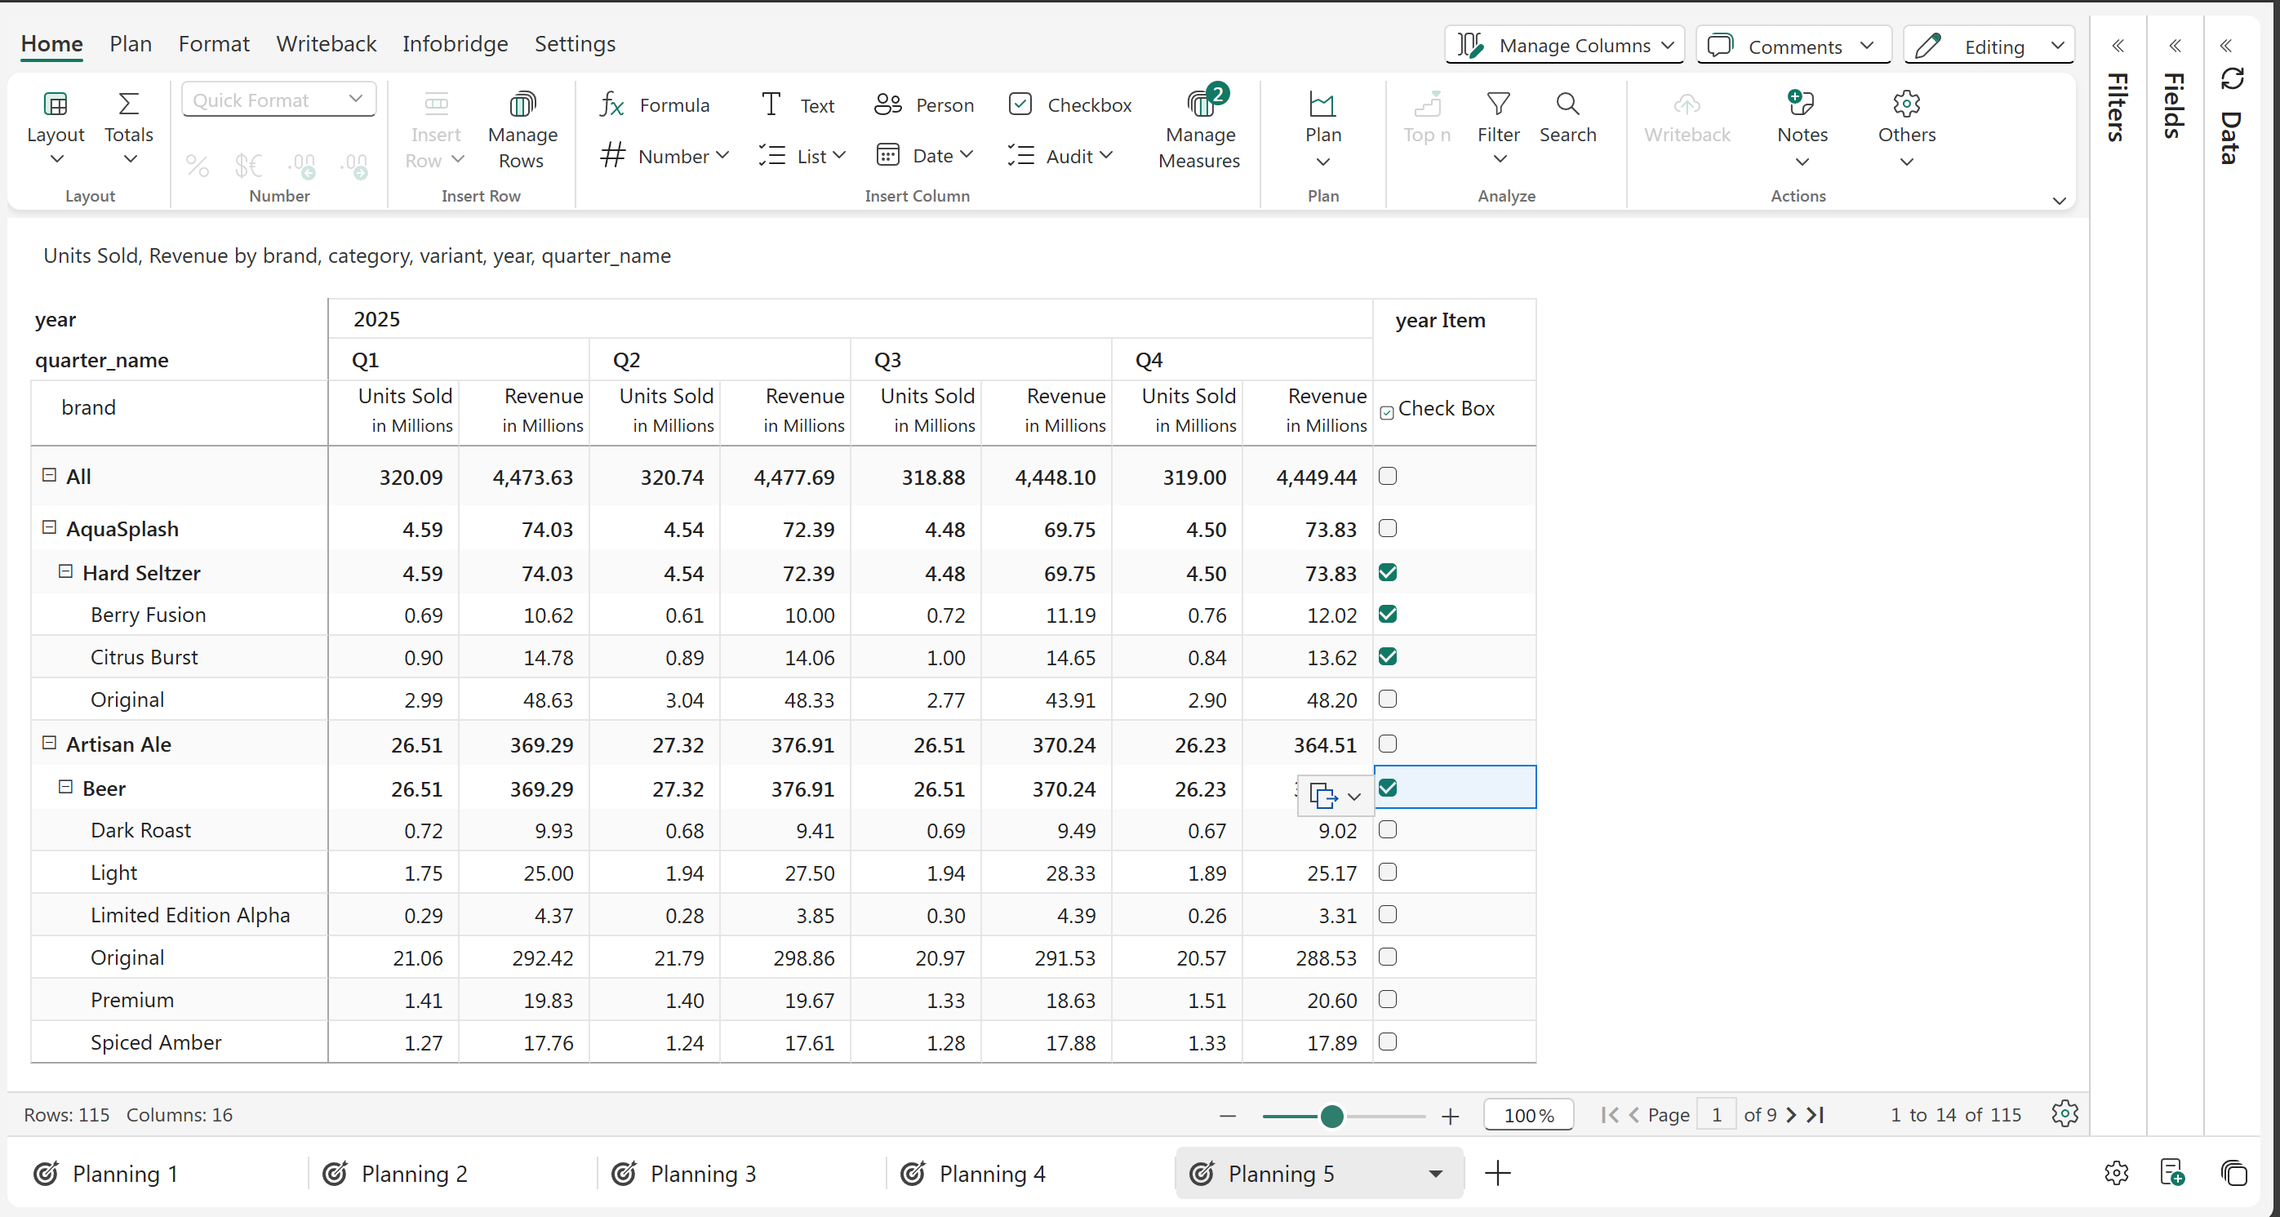Switch to the Writeback ribbon tab
The width and height of the screenshot is (2280, 1217).
point(326,44)
